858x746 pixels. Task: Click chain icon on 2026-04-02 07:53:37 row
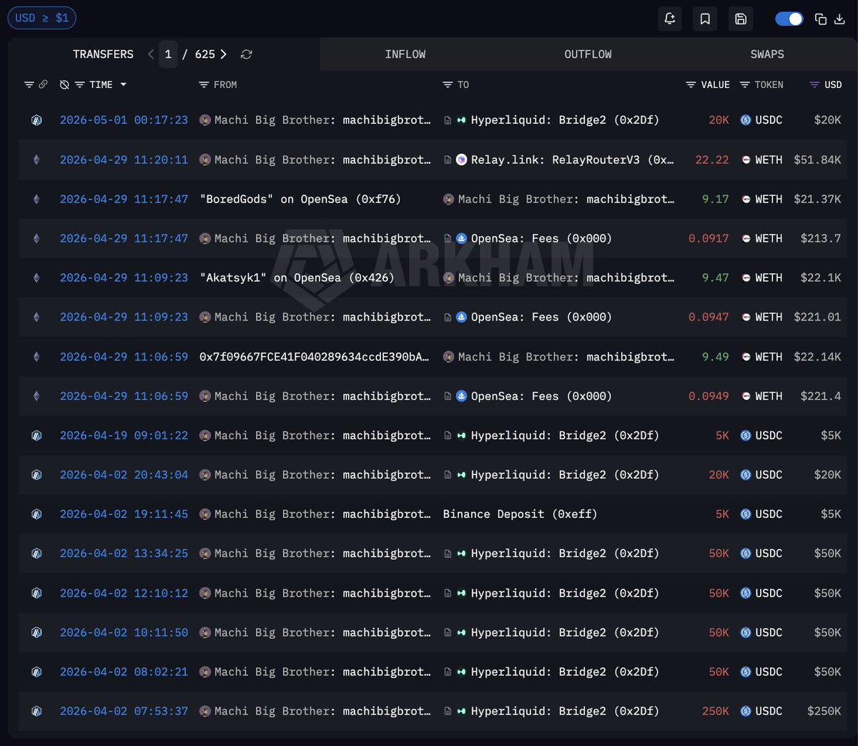pyautogui.click(x=36, y=712)
